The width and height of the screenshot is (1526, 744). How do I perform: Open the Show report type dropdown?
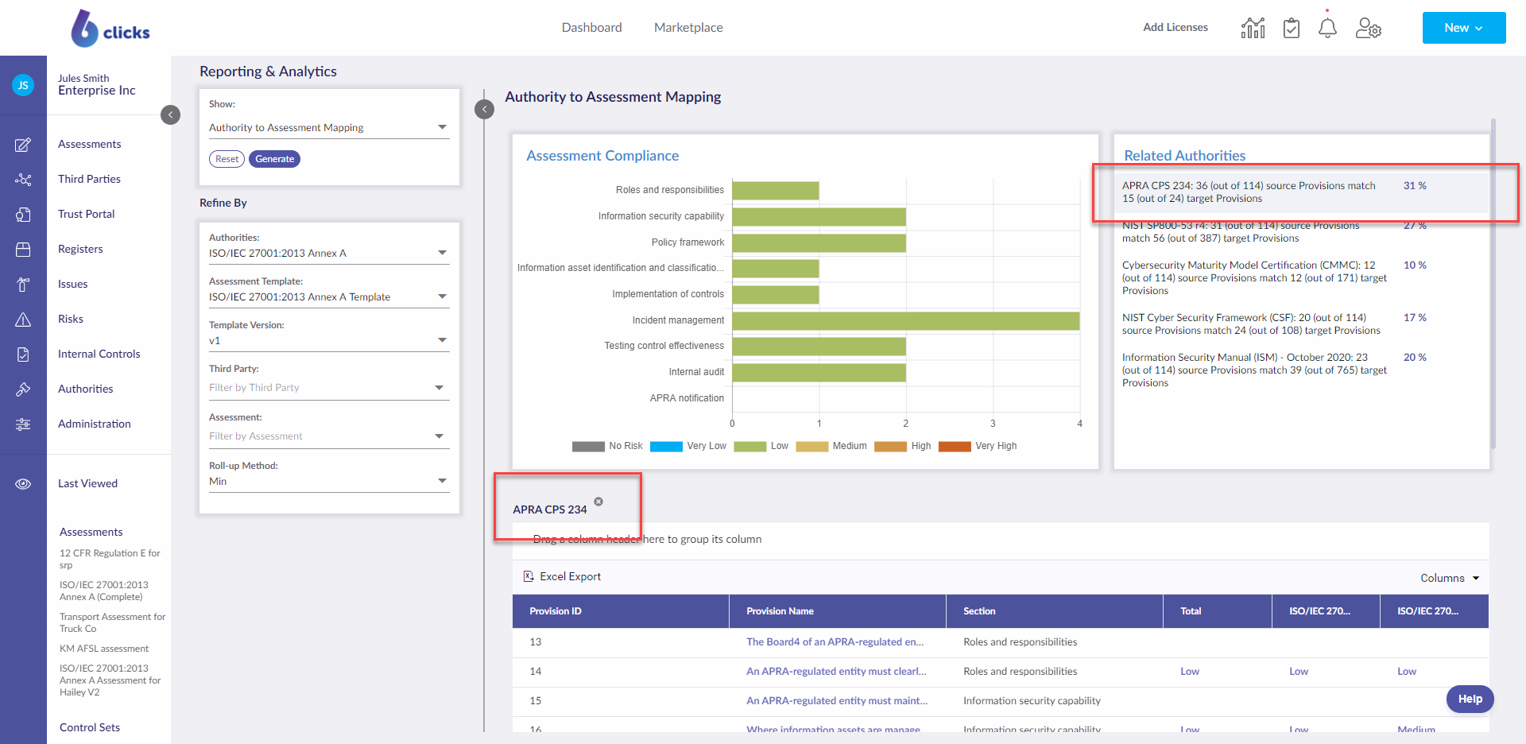(x=329, y=127)
